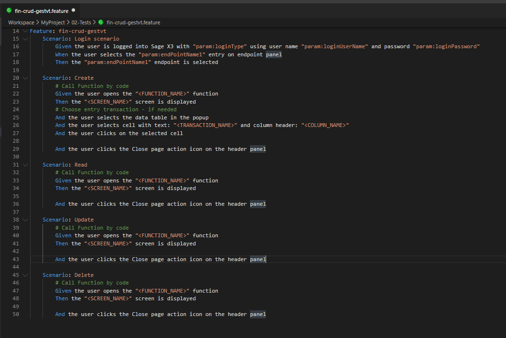Click the comment "# Call Function by code" on line 46
Screen dimensions: 506x338
(92, 283)
